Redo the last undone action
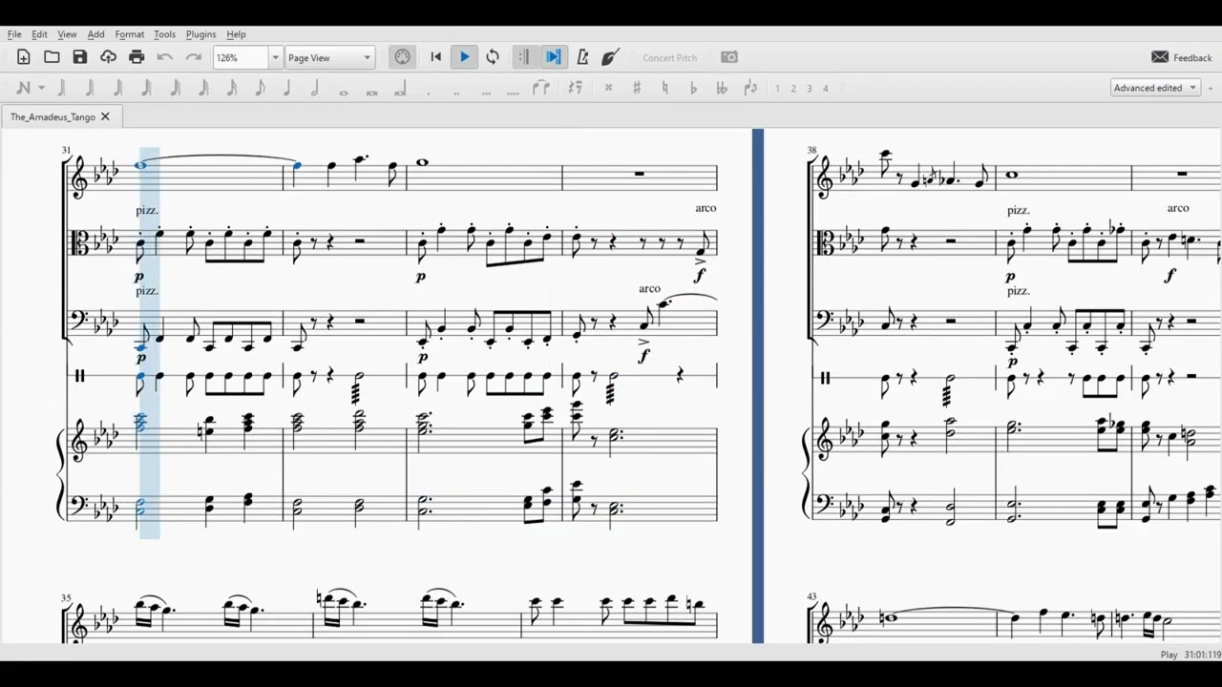This screenshot has height=687, width=1222. pyautogui.click(x=193, y=57)
